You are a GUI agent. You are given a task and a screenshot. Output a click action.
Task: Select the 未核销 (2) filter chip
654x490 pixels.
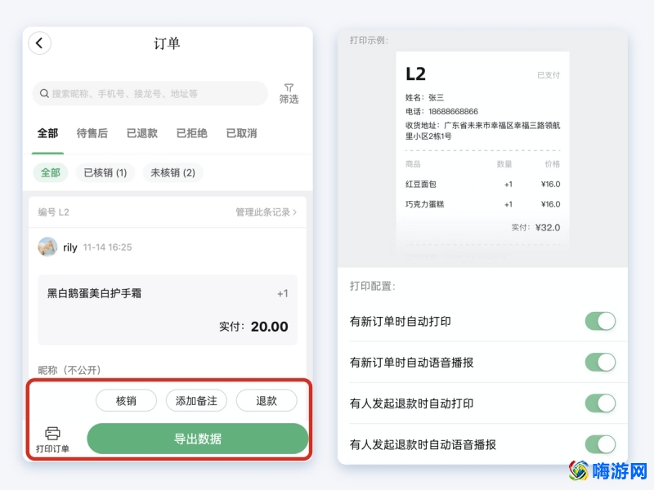172,172
